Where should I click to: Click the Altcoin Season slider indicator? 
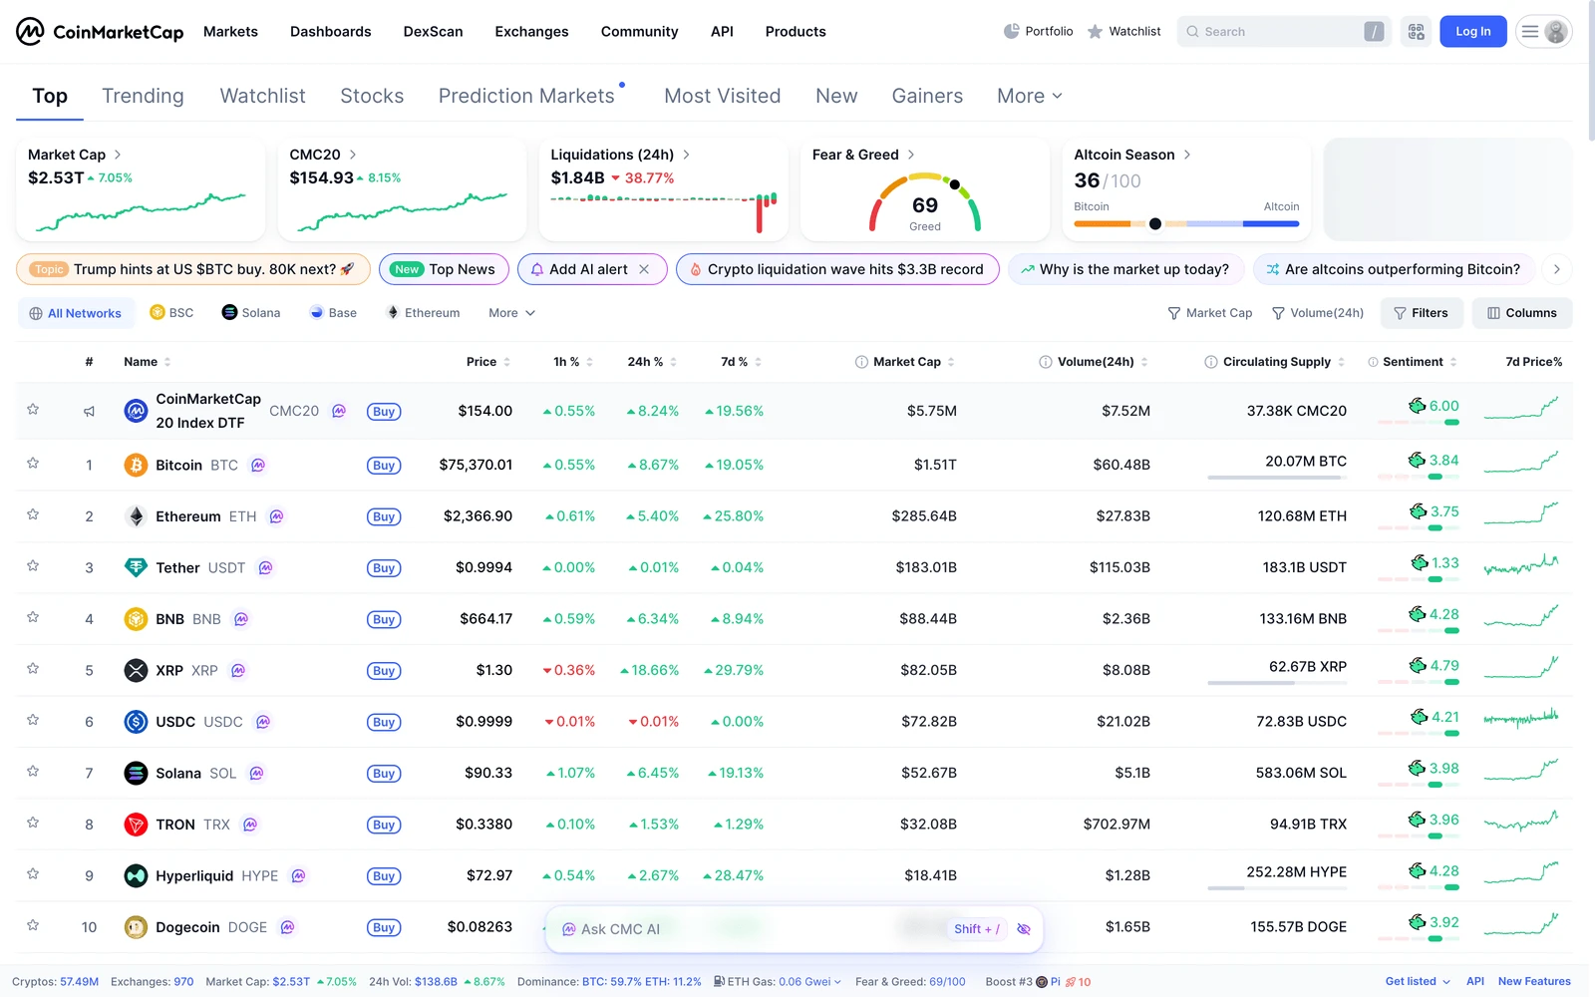[x=1155, y=224]
